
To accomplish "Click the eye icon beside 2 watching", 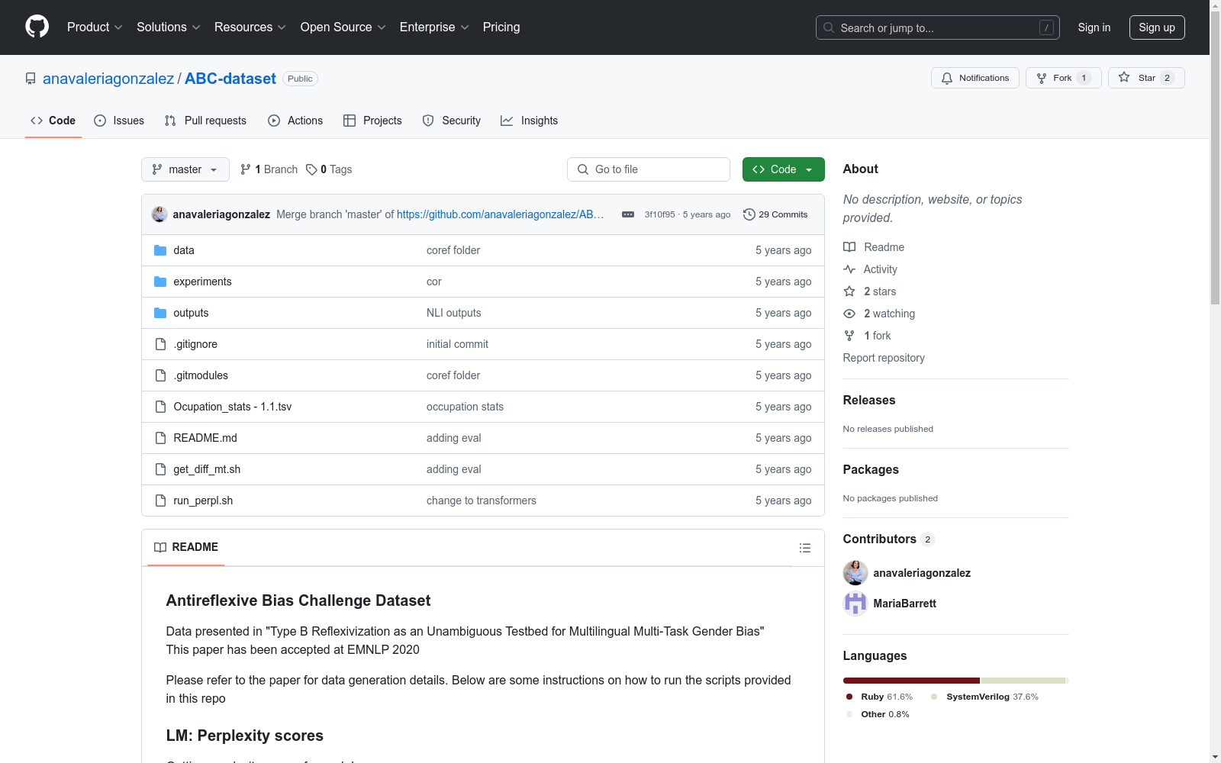I will pos(849,314).
